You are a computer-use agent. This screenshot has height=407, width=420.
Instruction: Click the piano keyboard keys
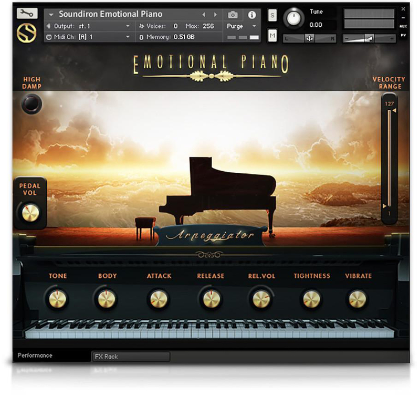[x=209, y=329]
